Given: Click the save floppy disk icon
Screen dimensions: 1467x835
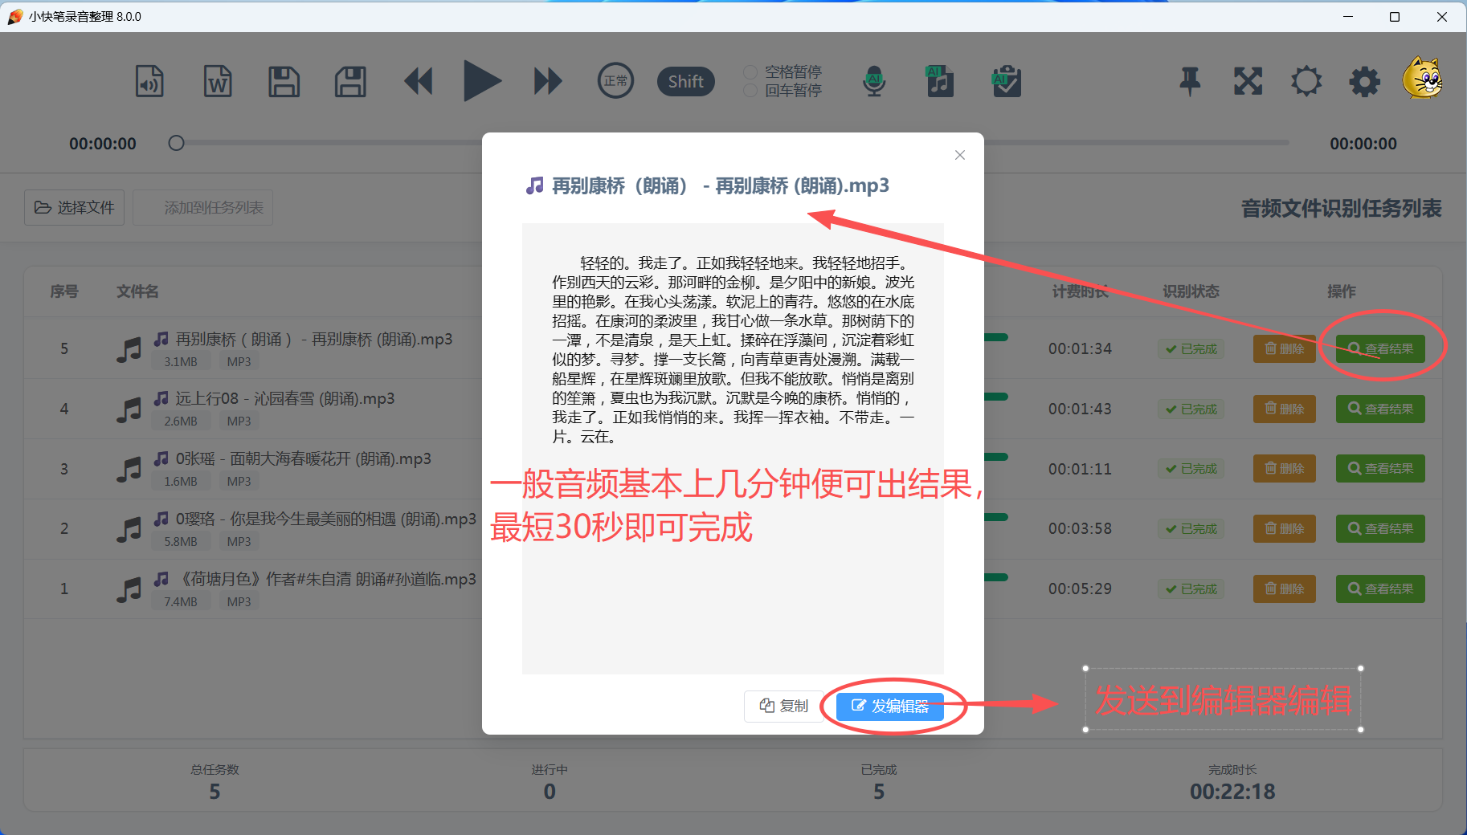Looking at the screenshot, I should click(x=284, y=81).
